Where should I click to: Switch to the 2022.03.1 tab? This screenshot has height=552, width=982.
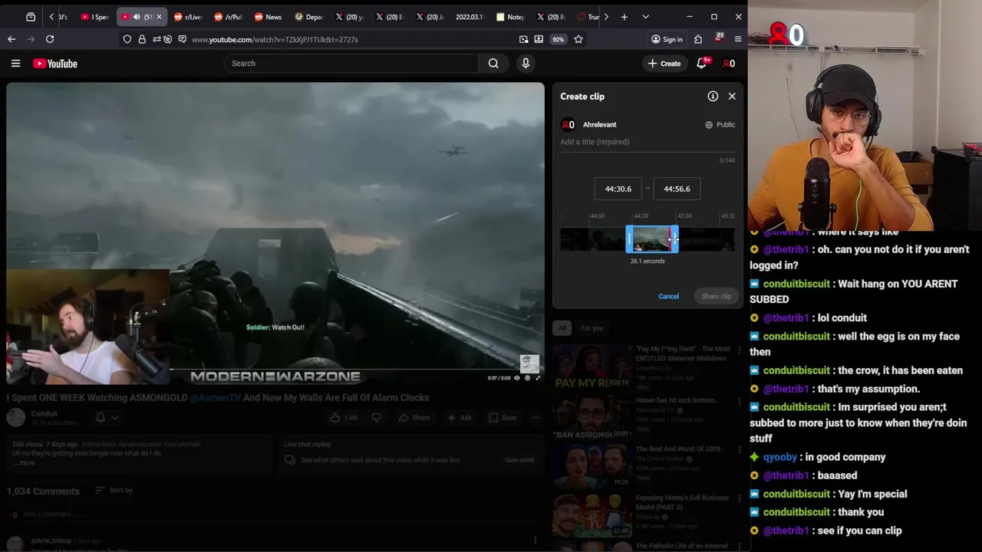470,17
